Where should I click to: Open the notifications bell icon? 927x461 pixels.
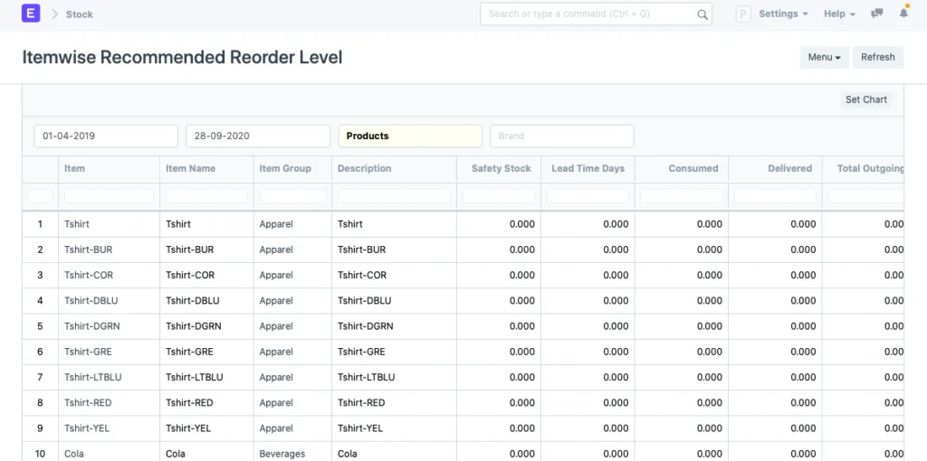[x=903, y=14]
